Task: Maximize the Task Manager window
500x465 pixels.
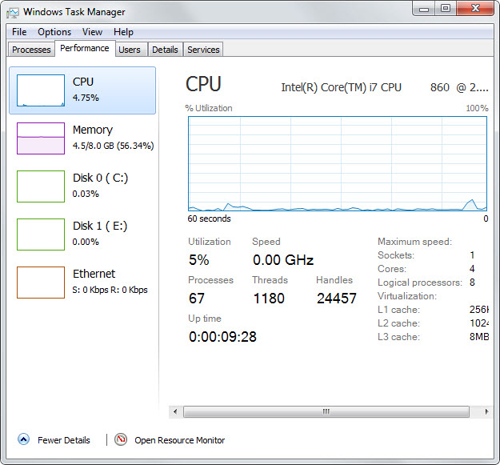Action: coord(446,9)
